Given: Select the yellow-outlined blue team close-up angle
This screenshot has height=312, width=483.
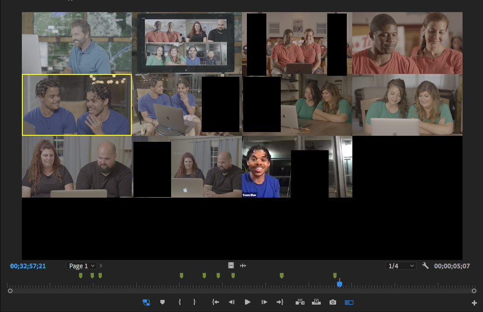Looking at the screenshot, I should point(77,105).
